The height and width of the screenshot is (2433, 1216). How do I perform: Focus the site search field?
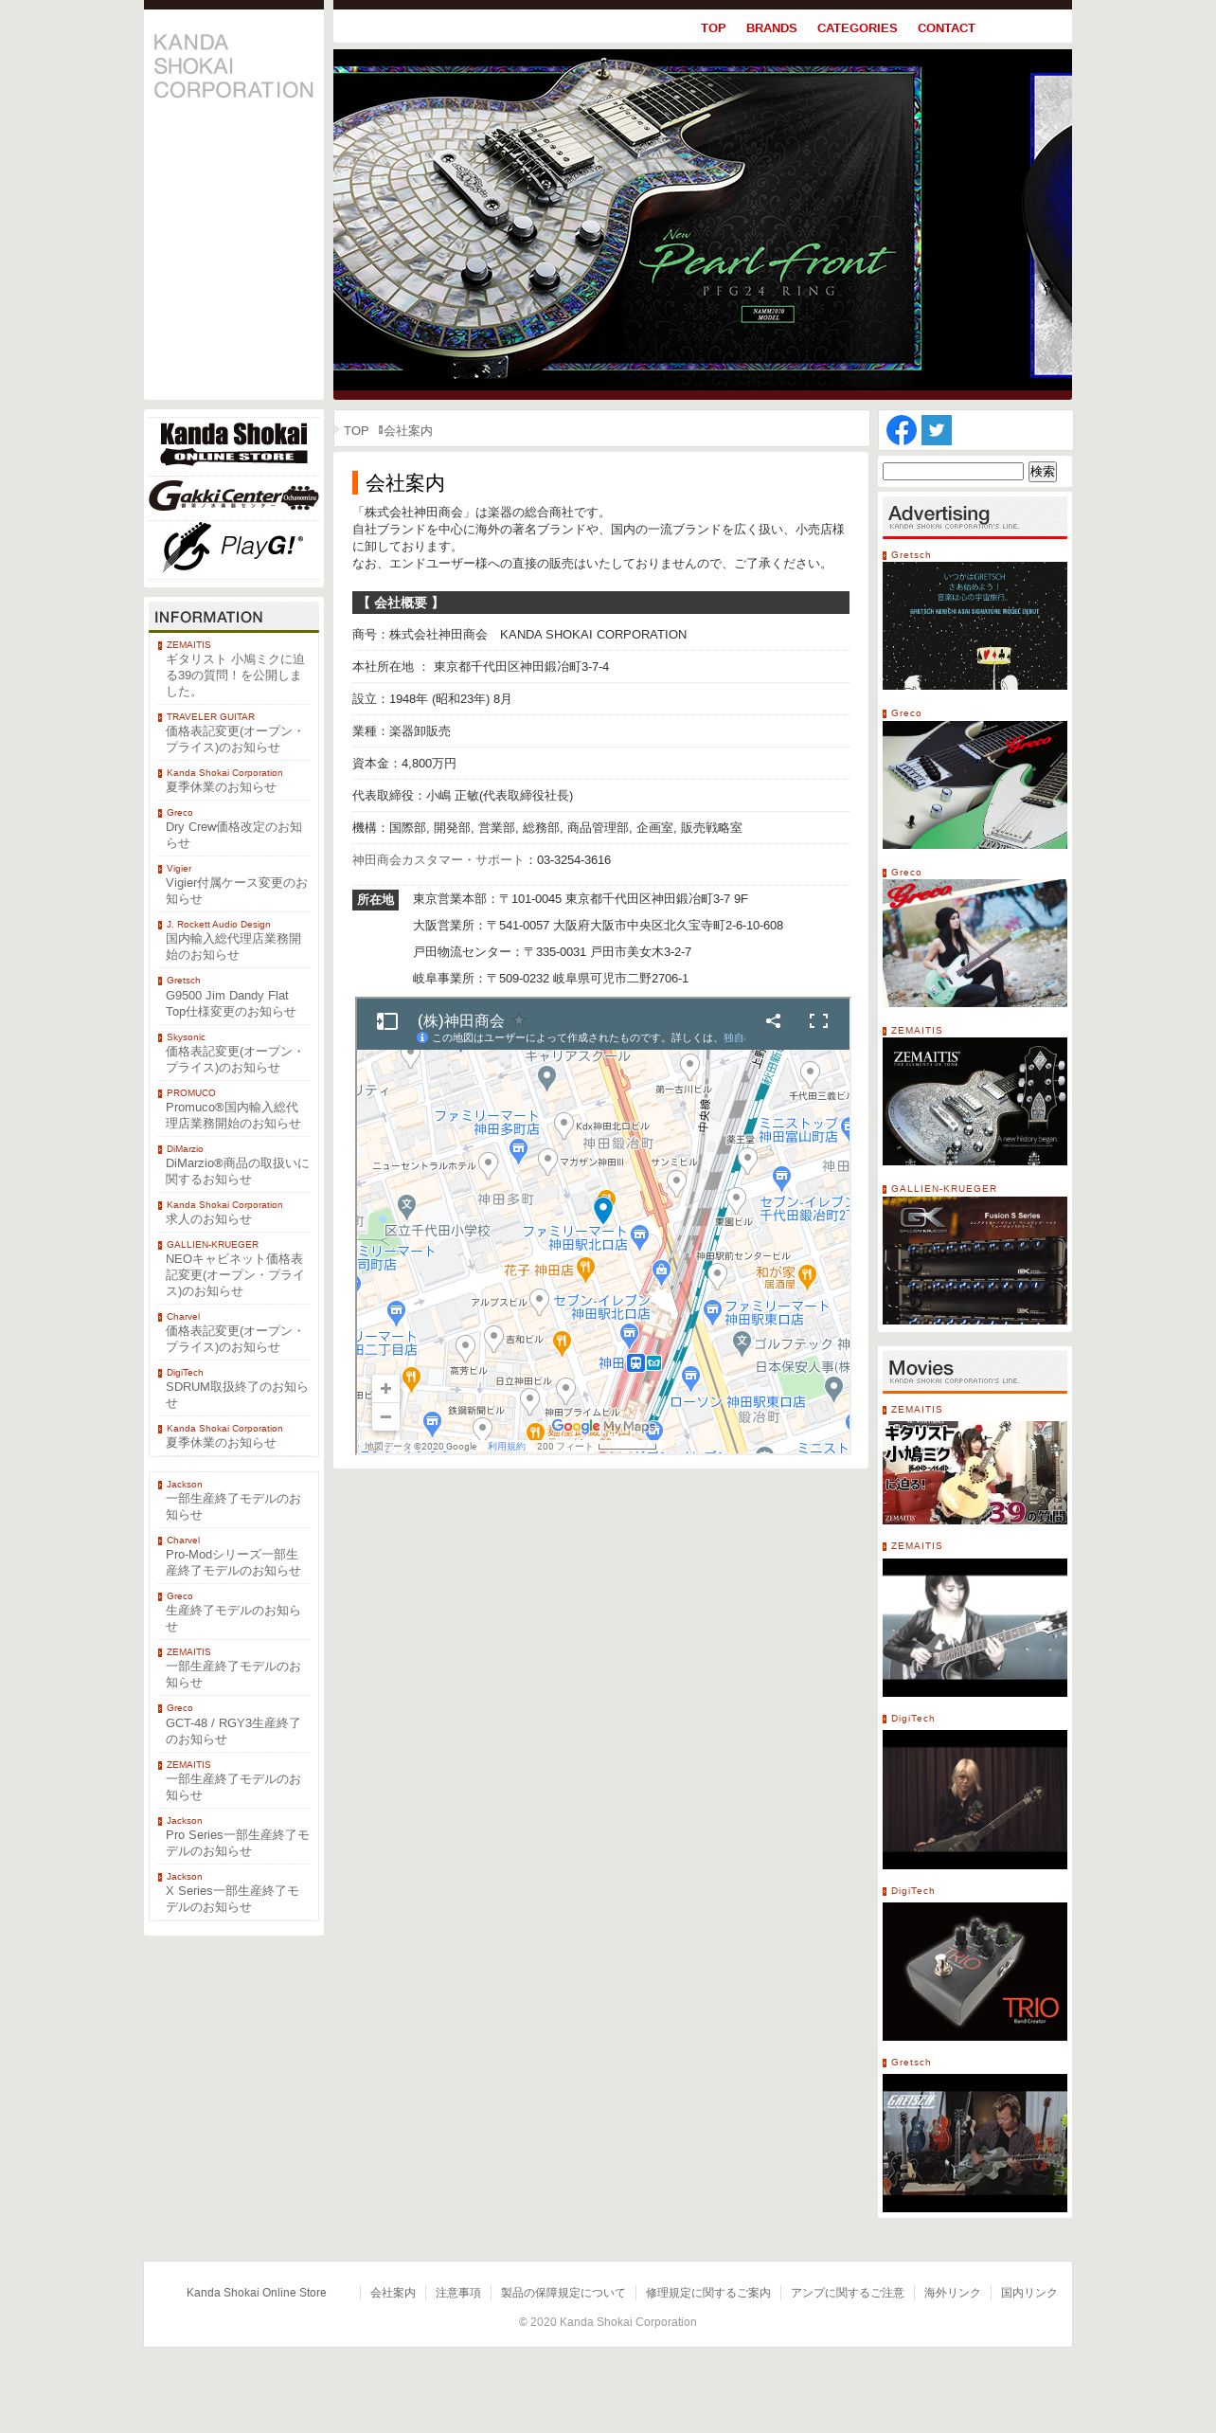pyautogui.click(x=953, y=471)
